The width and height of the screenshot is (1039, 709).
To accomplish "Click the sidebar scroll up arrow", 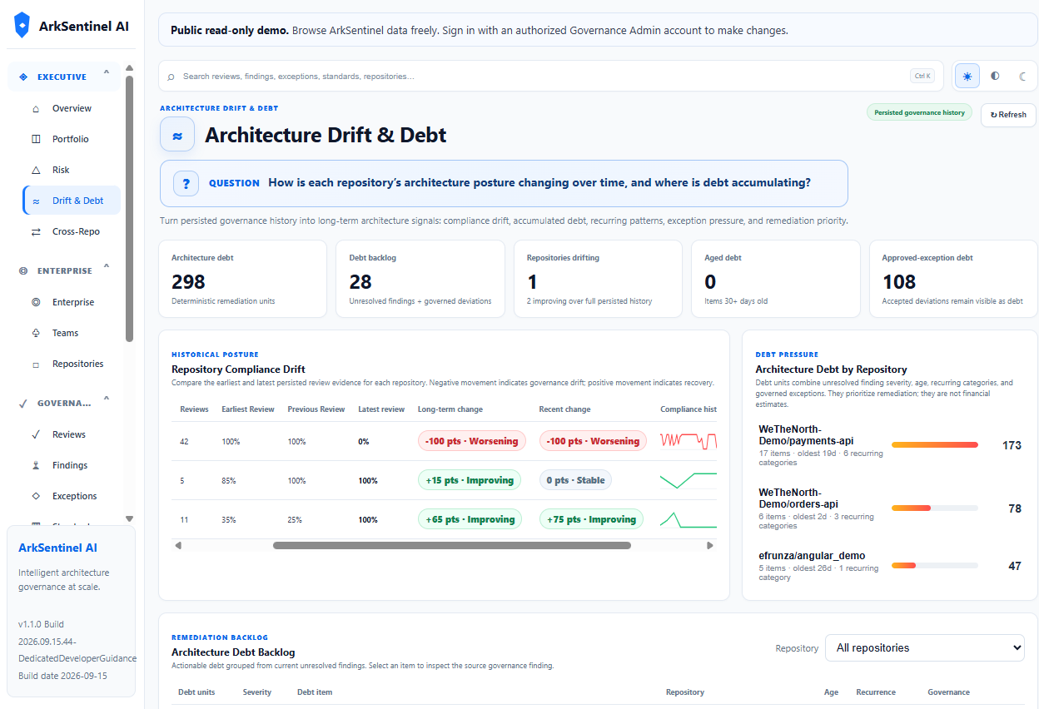I will click(x=129, y=68).
